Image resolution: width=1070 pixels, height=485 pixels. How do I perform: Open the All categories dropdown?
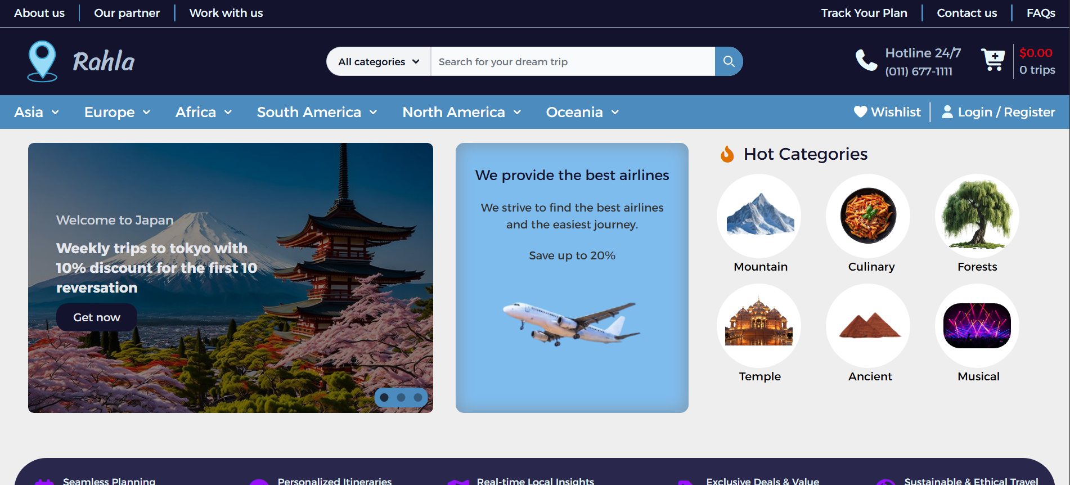point(379,61)
